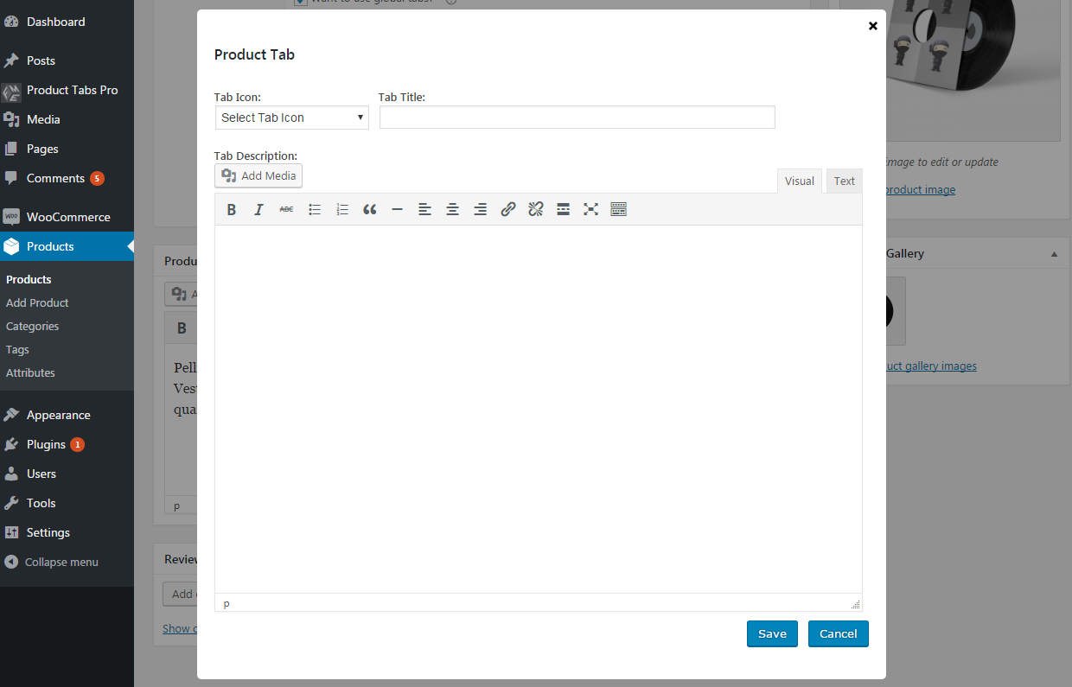Collapse the product Gallery panel arrow
This screenshot has height=687, width=1072.
[x=1054, y=253]
